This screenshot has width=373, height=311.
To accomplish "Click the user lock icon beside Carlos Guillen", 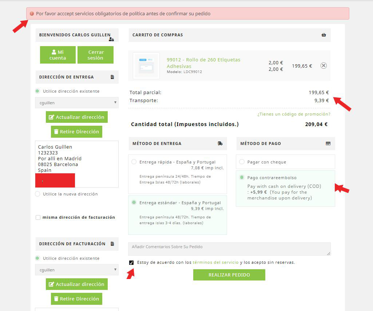I will point(111,39).
